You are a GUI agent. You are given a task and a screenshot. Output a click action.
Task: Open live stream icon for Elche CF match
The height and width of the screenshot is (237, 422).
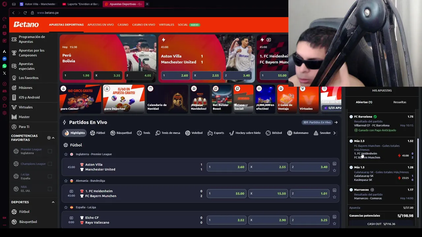(x=71, y=218)
